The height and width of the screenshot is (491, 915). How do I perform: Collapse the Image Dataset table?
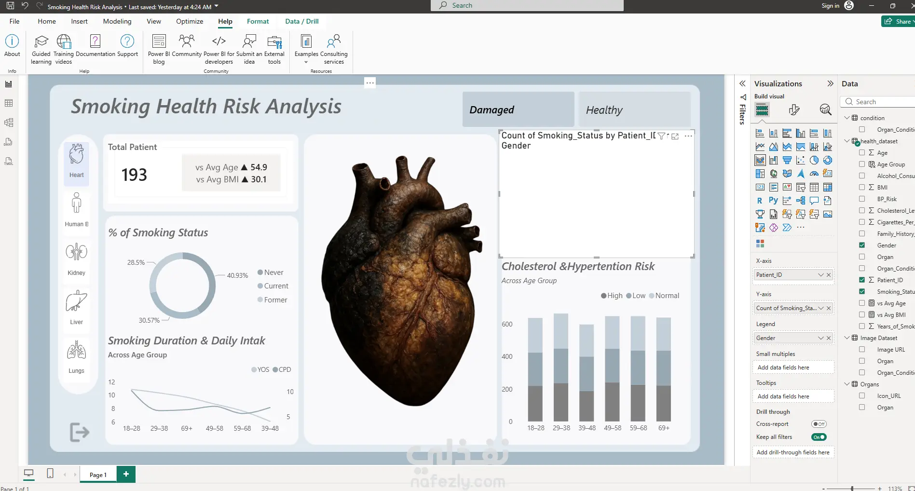(847, 338)
